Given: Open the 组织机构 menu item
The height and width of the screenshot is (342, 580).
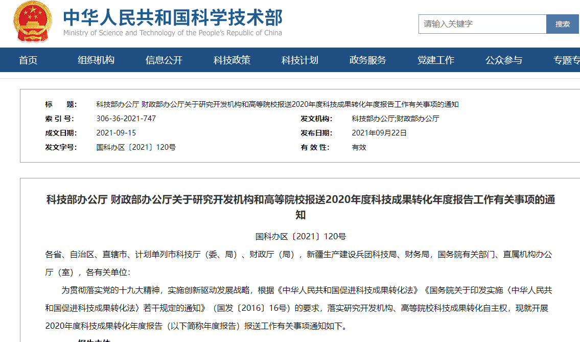Looking at the screenshot, I should pos(96,60).
